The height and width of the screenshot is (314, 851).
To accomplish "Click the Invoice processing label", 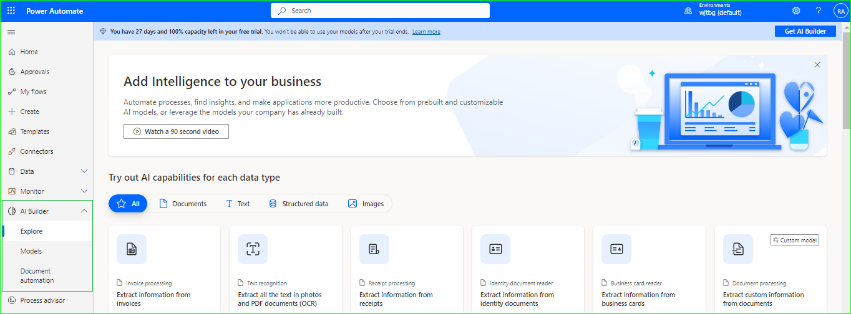I will [x=148, y=283].
